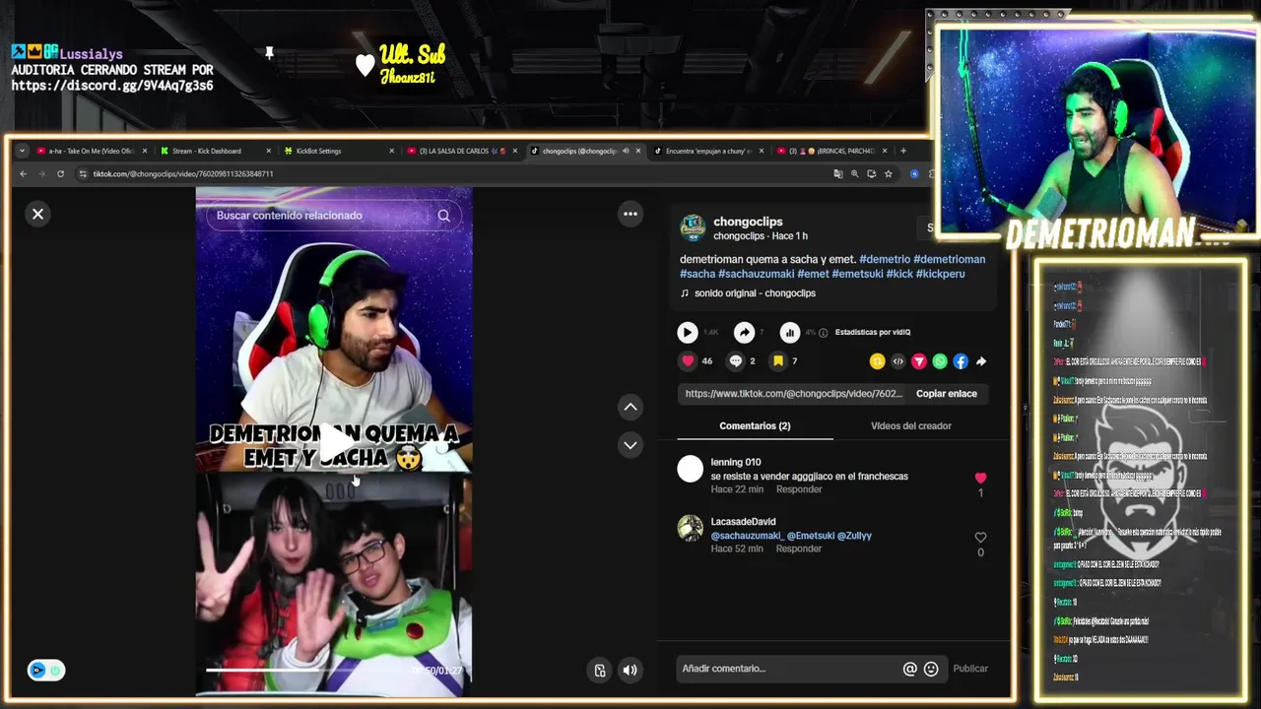
Task: Click the #kickperu hashtag
Action: click(941, 274)
